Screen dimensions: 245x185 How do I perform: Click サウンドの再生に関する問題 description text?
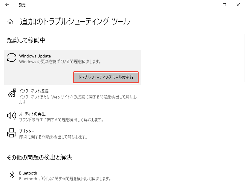61,120
